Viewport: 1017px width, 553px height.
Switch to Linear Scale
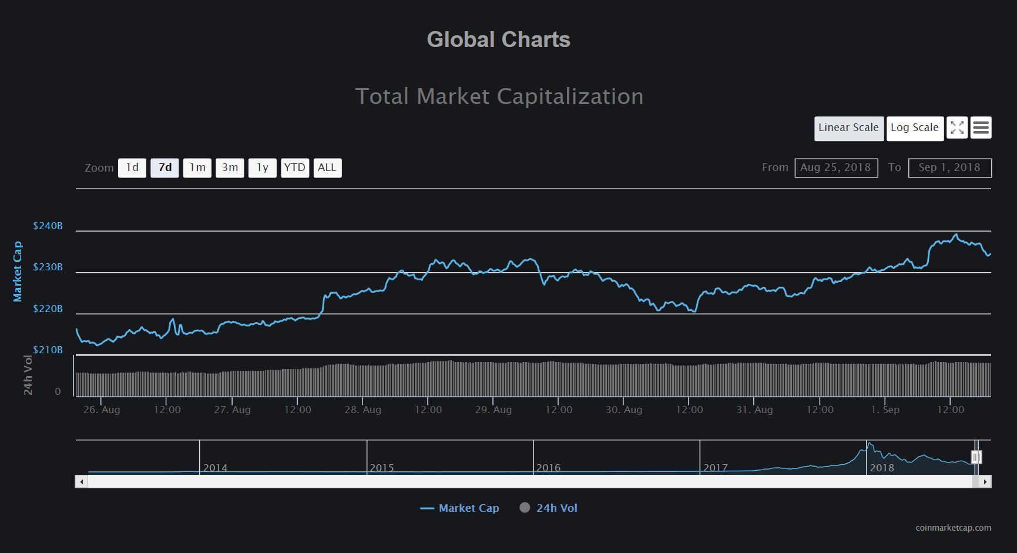click(848, 128)
